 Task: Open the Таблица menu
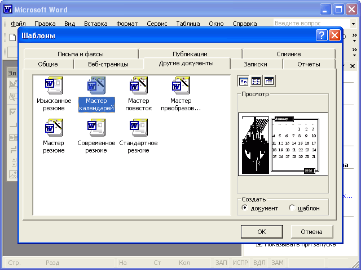pyautogui.click(x=188, y=24)
